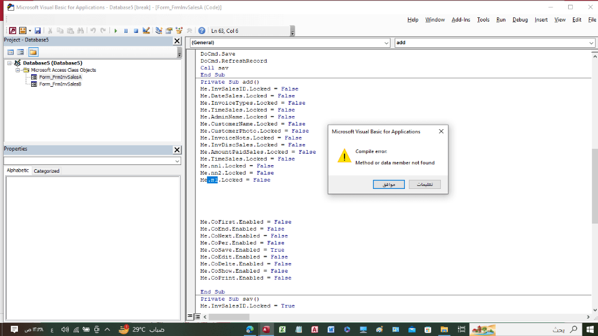Select Form_FrmInvSalesB in the project tree
Viewport: 598px width, 336px height.
(60, 84)
